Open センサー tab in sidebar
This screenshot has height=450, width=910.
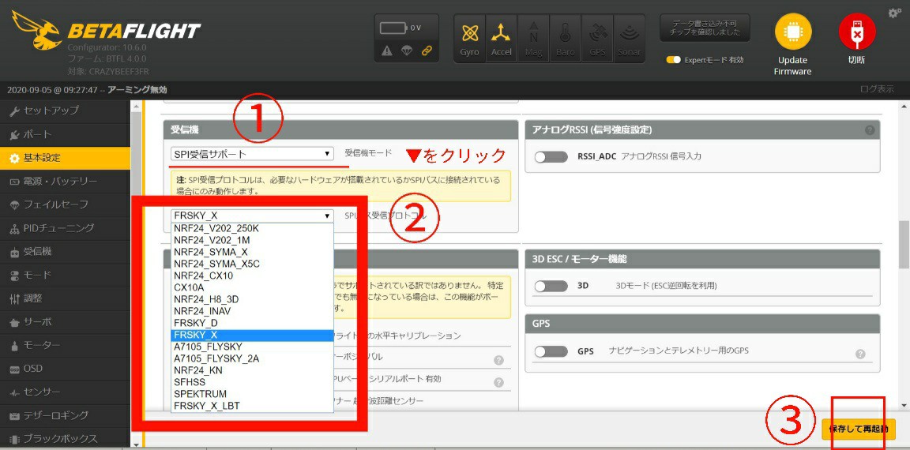tap(65, 392)
